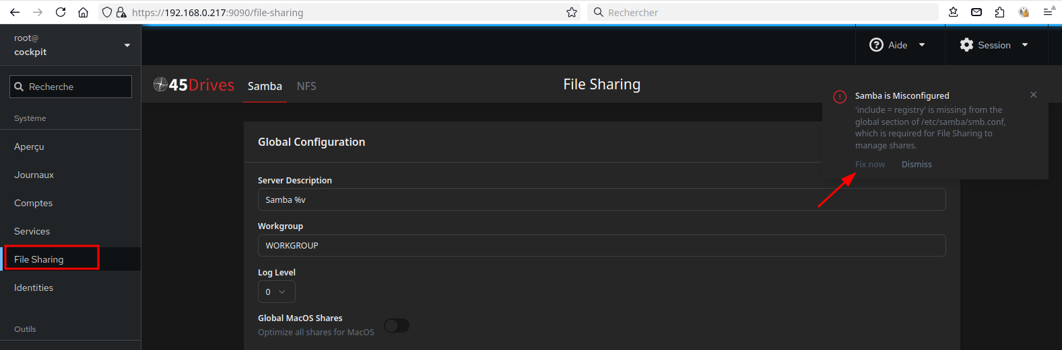The height and width of the screenshot is (350, 1062).
Task: Bookmark page with star icon
Action: 572,12
